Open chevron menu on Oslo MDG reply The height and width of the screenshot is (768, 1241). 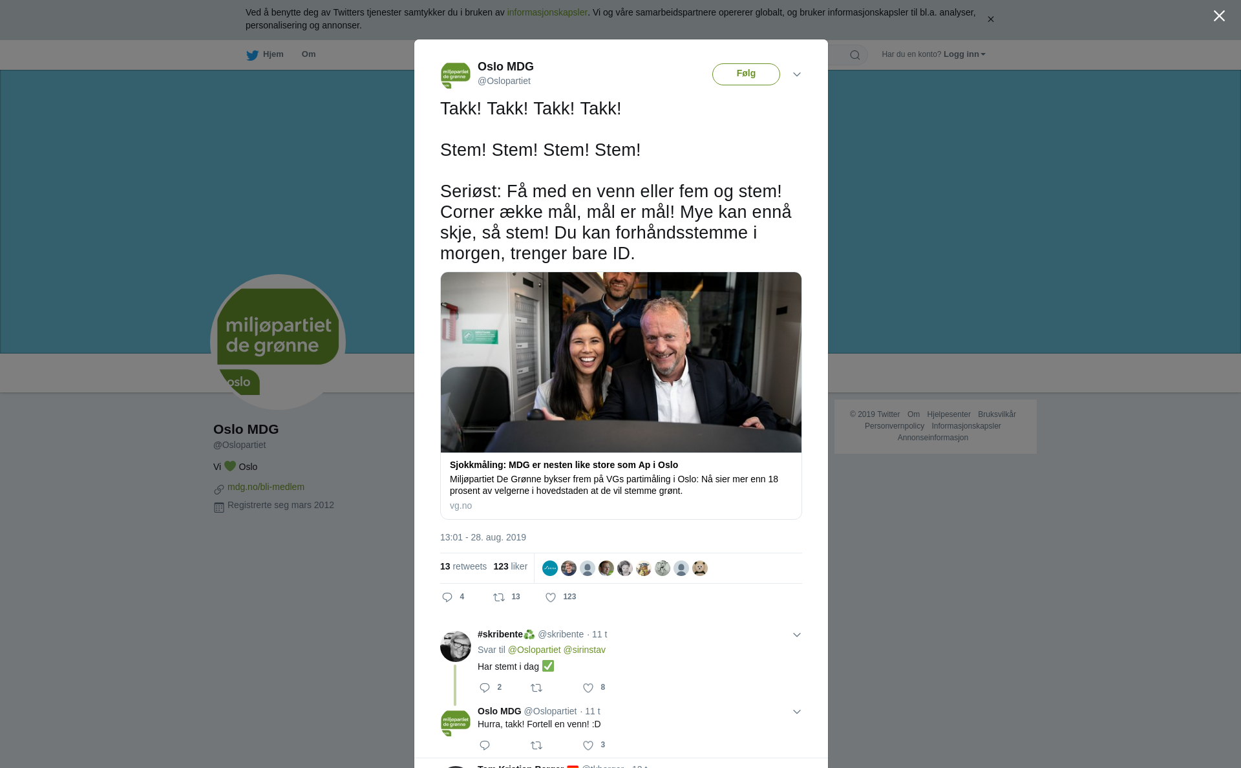[797, 712]
